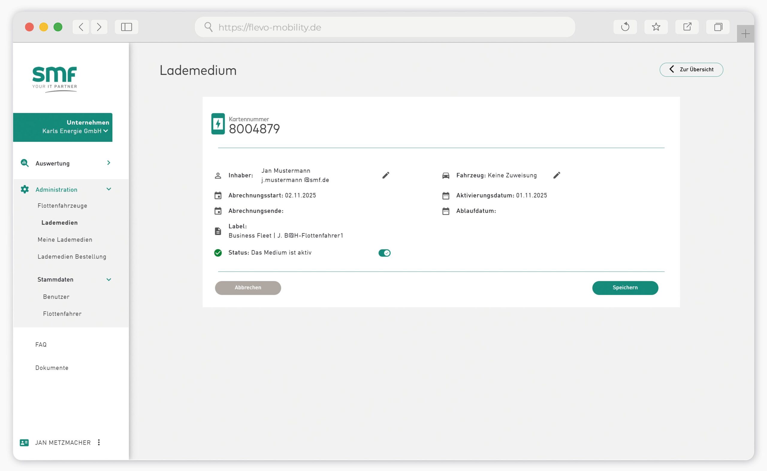
Task: Open the browser reader sidebar toggle
Action: [126, 27]
